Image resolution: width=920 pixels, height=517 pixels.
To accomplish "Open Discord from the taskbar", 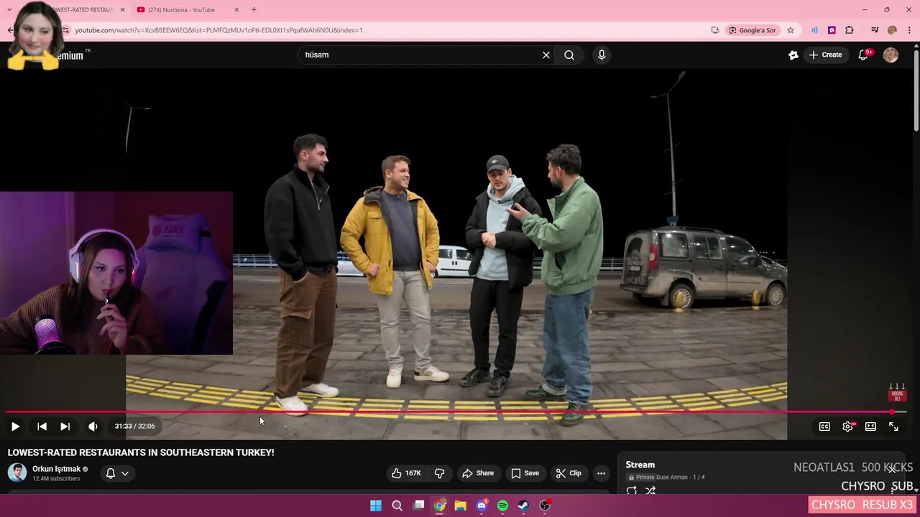I will tap(482, 506).
